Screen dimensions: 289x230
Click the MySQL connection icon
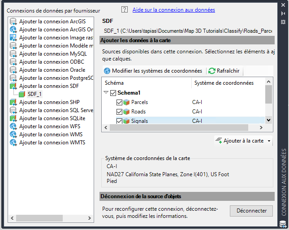point(13,54)
